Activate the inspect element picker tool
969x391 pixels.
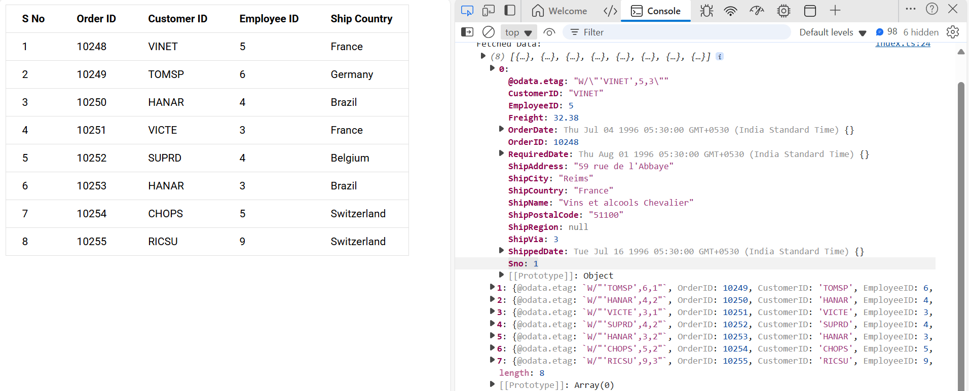coord(467,11)
